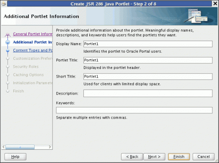Select the Additional Portlet Information step
Viewport: 219px width, 163px height.
pyautogui.click(x=33, y=42)
